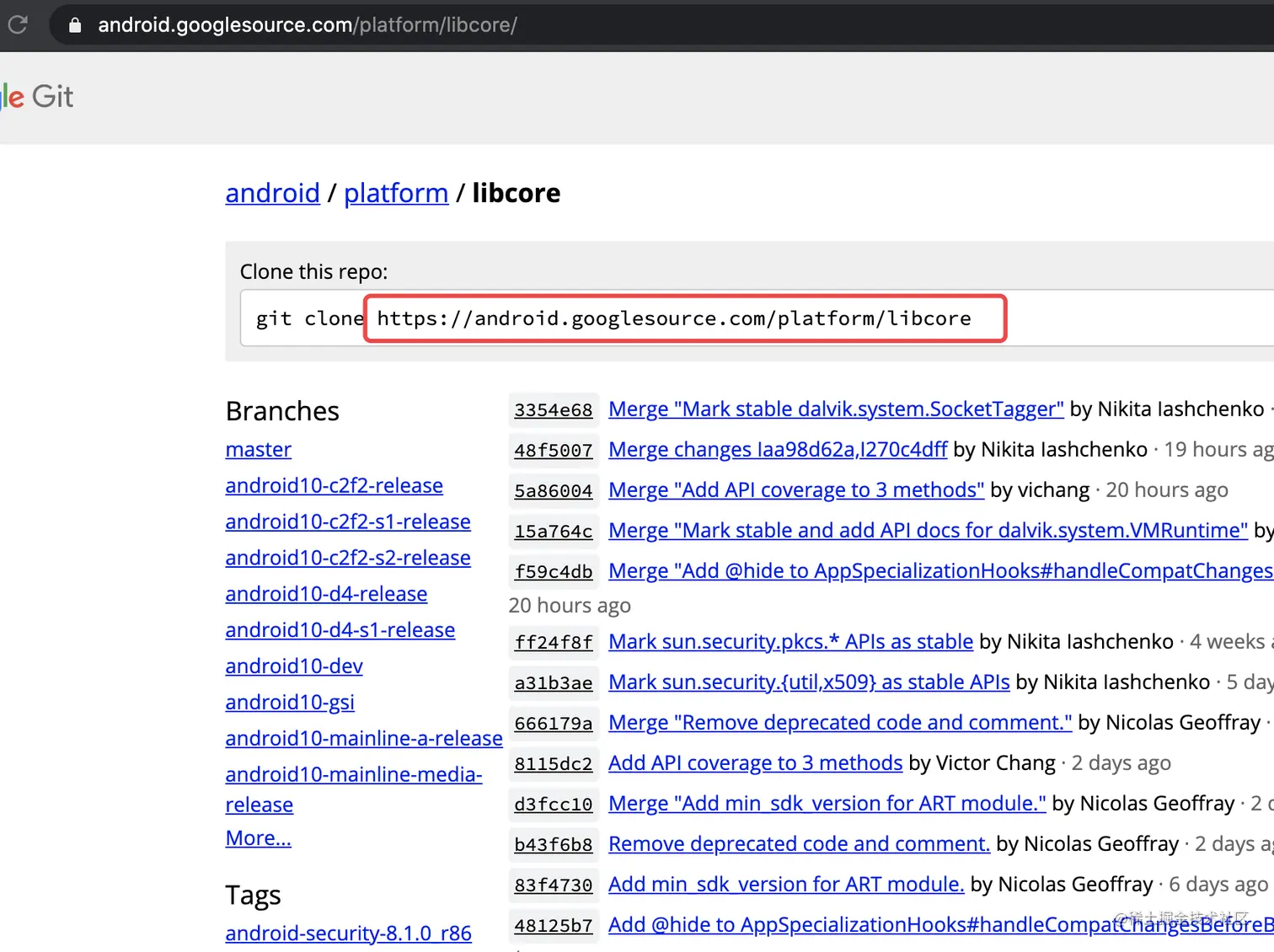1274x952 pixels.
Task: Open commit hash b43f6b8
Action: pyautogui.click(x=554, y=845)
